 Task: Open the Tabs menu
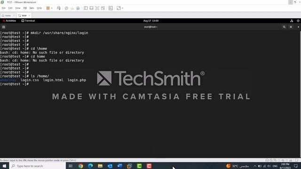click(x=32, y=8)
